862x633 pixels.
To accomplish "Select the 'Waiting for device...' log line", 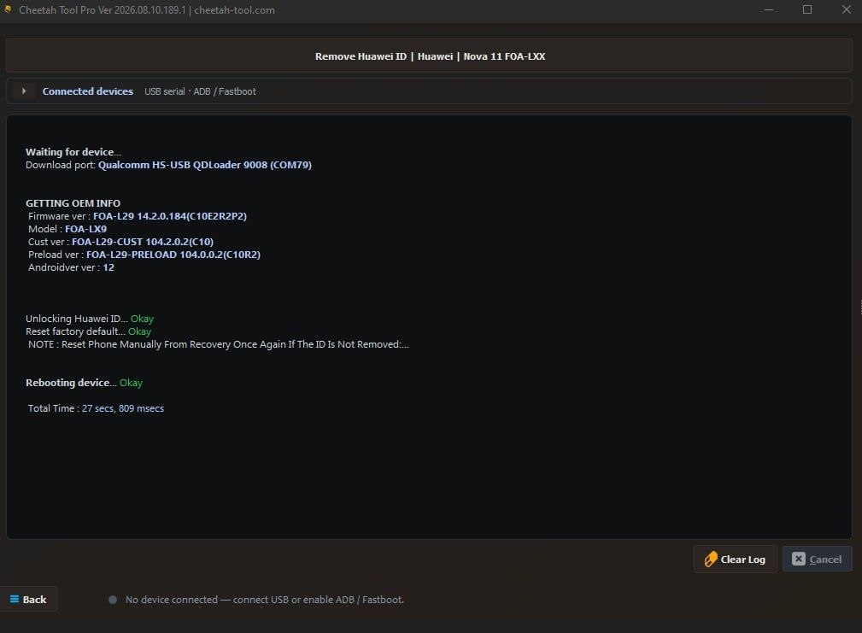I will coord(73,152).
